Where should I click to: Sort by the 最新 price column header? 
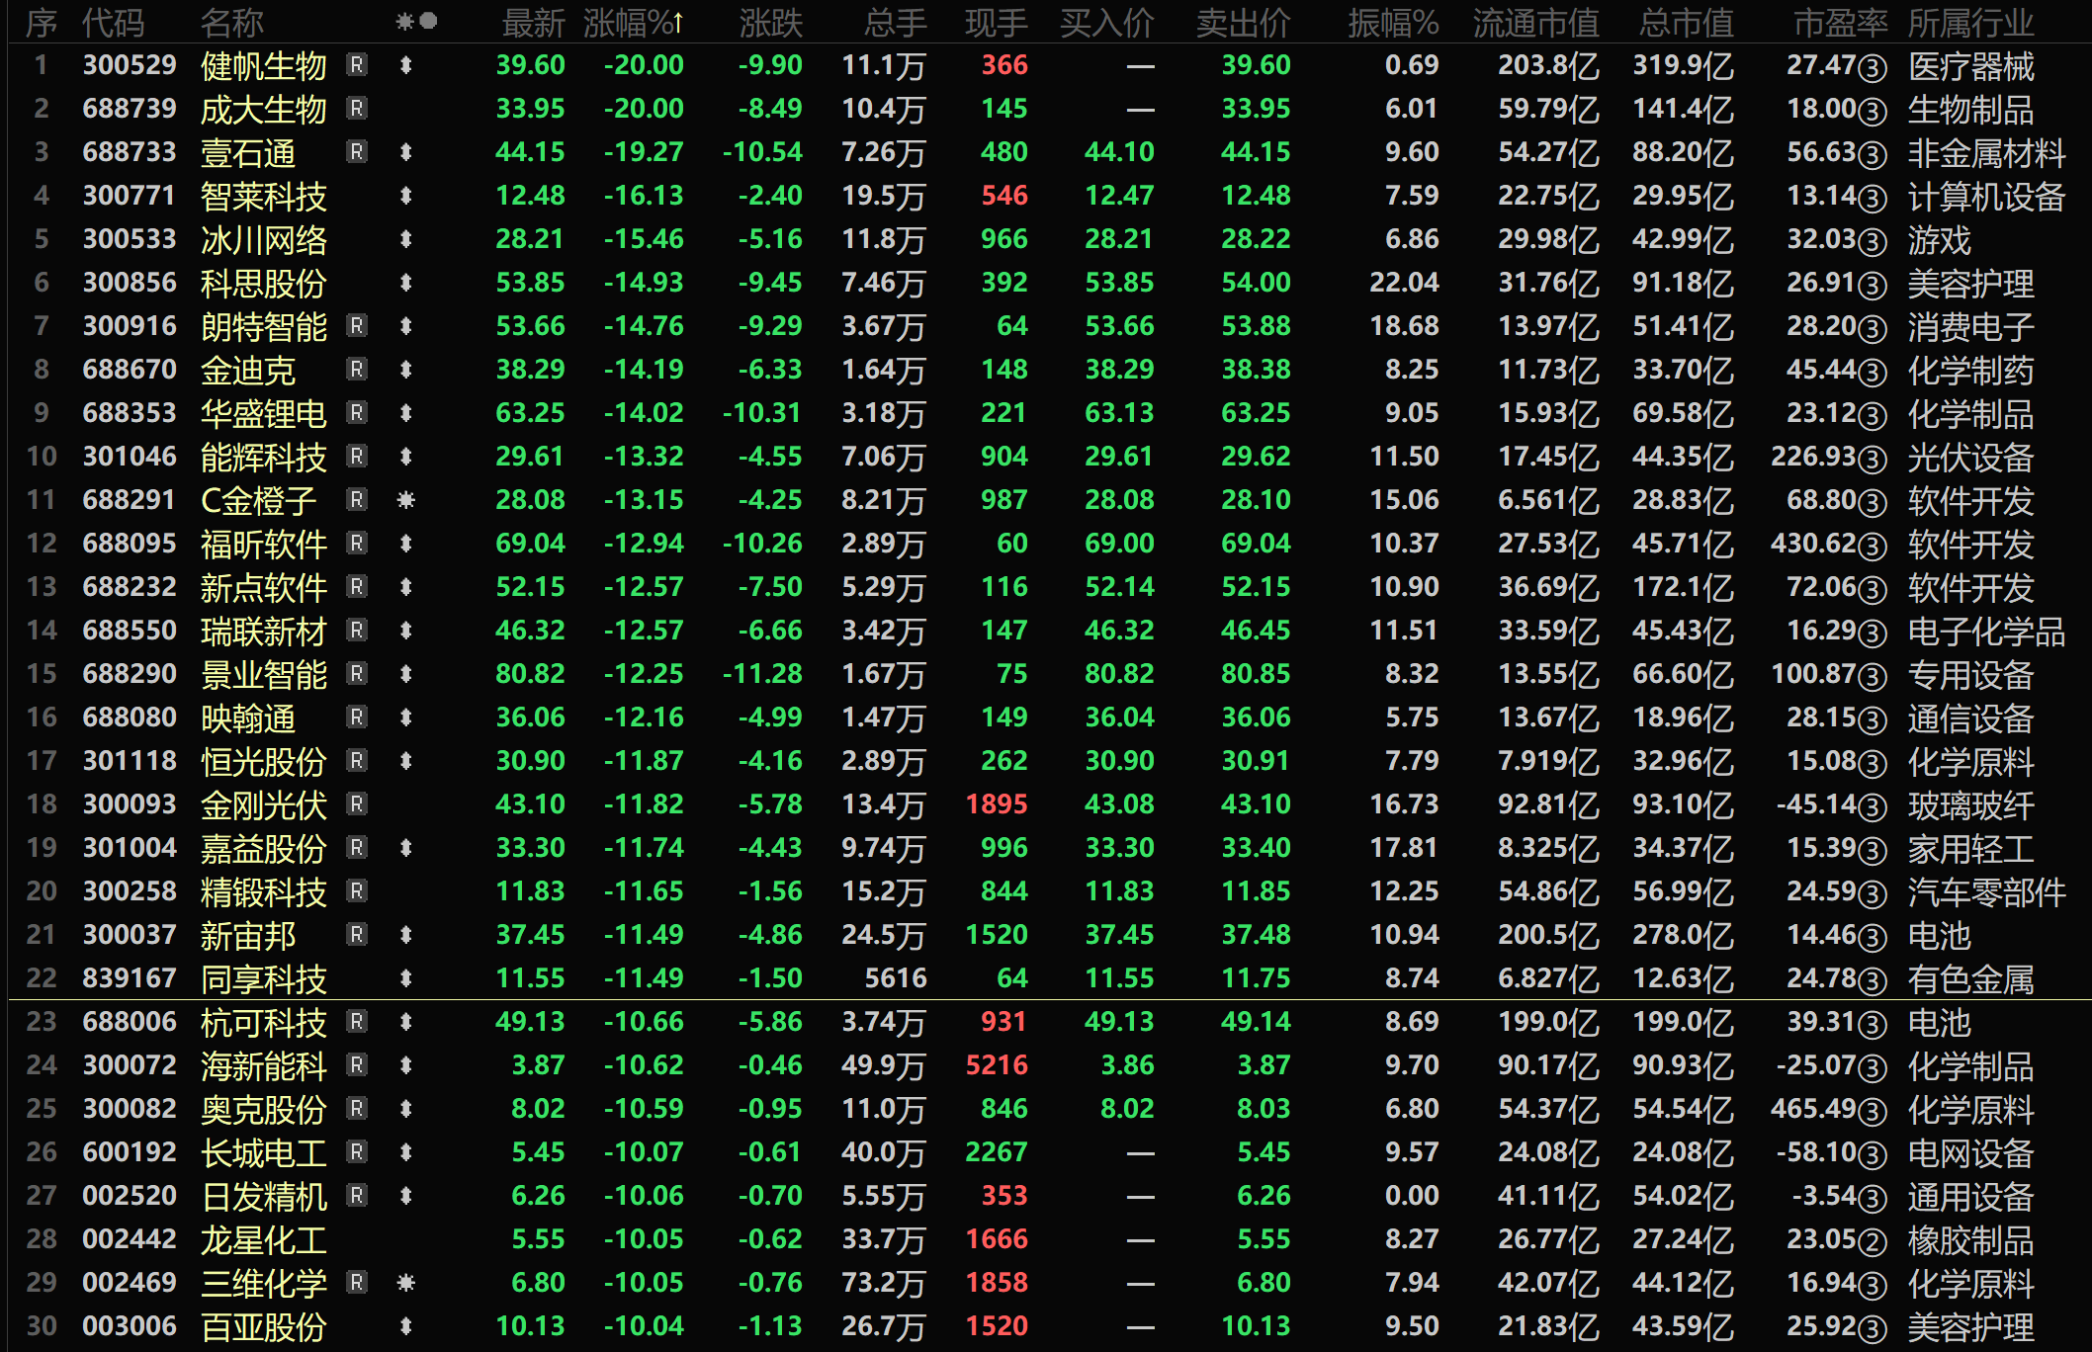pyautogui.click(x=533, y=22)
